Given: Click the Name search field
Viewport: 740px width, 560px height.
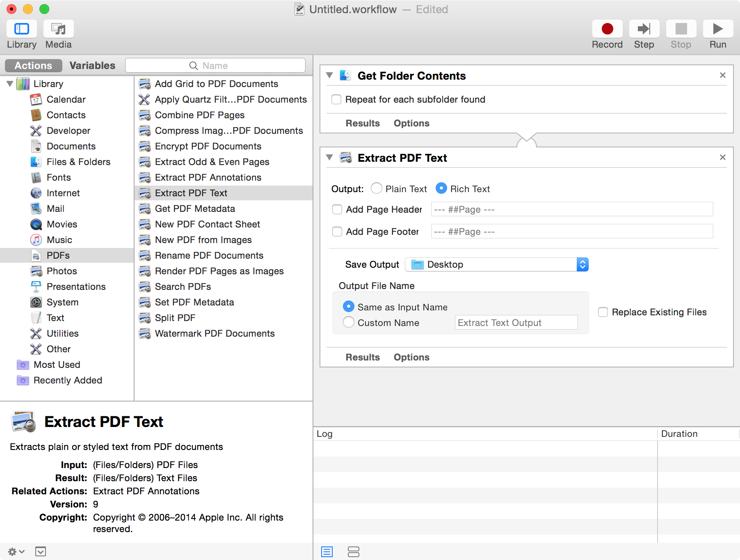Looking at the screenshot, I should coord(215,66).
